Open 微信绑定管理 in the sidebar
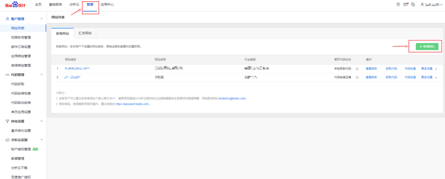Viewport: 445px width, 179px height. [21, 65]
